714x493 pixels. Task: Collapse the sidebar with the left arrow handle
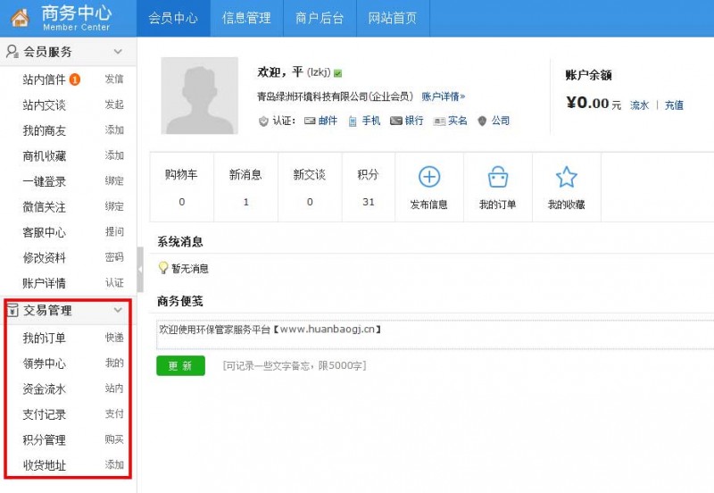[140, 270]
